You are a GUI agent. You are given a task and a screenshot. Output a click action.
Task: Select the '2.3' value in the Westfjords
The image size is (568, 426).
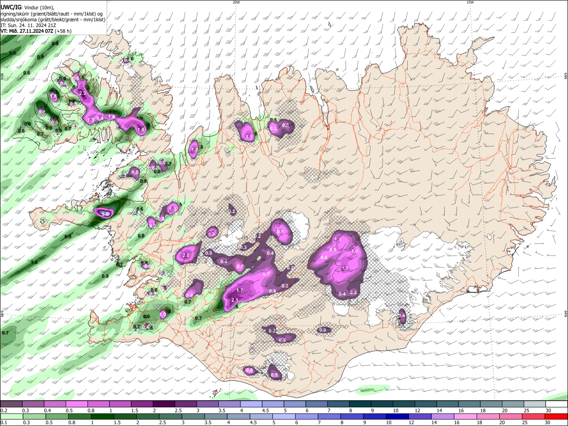click(82, 93)
